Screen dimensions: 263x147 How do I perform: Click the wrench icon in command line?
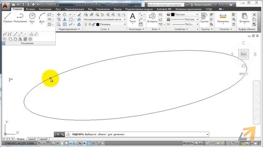[62, 134]
